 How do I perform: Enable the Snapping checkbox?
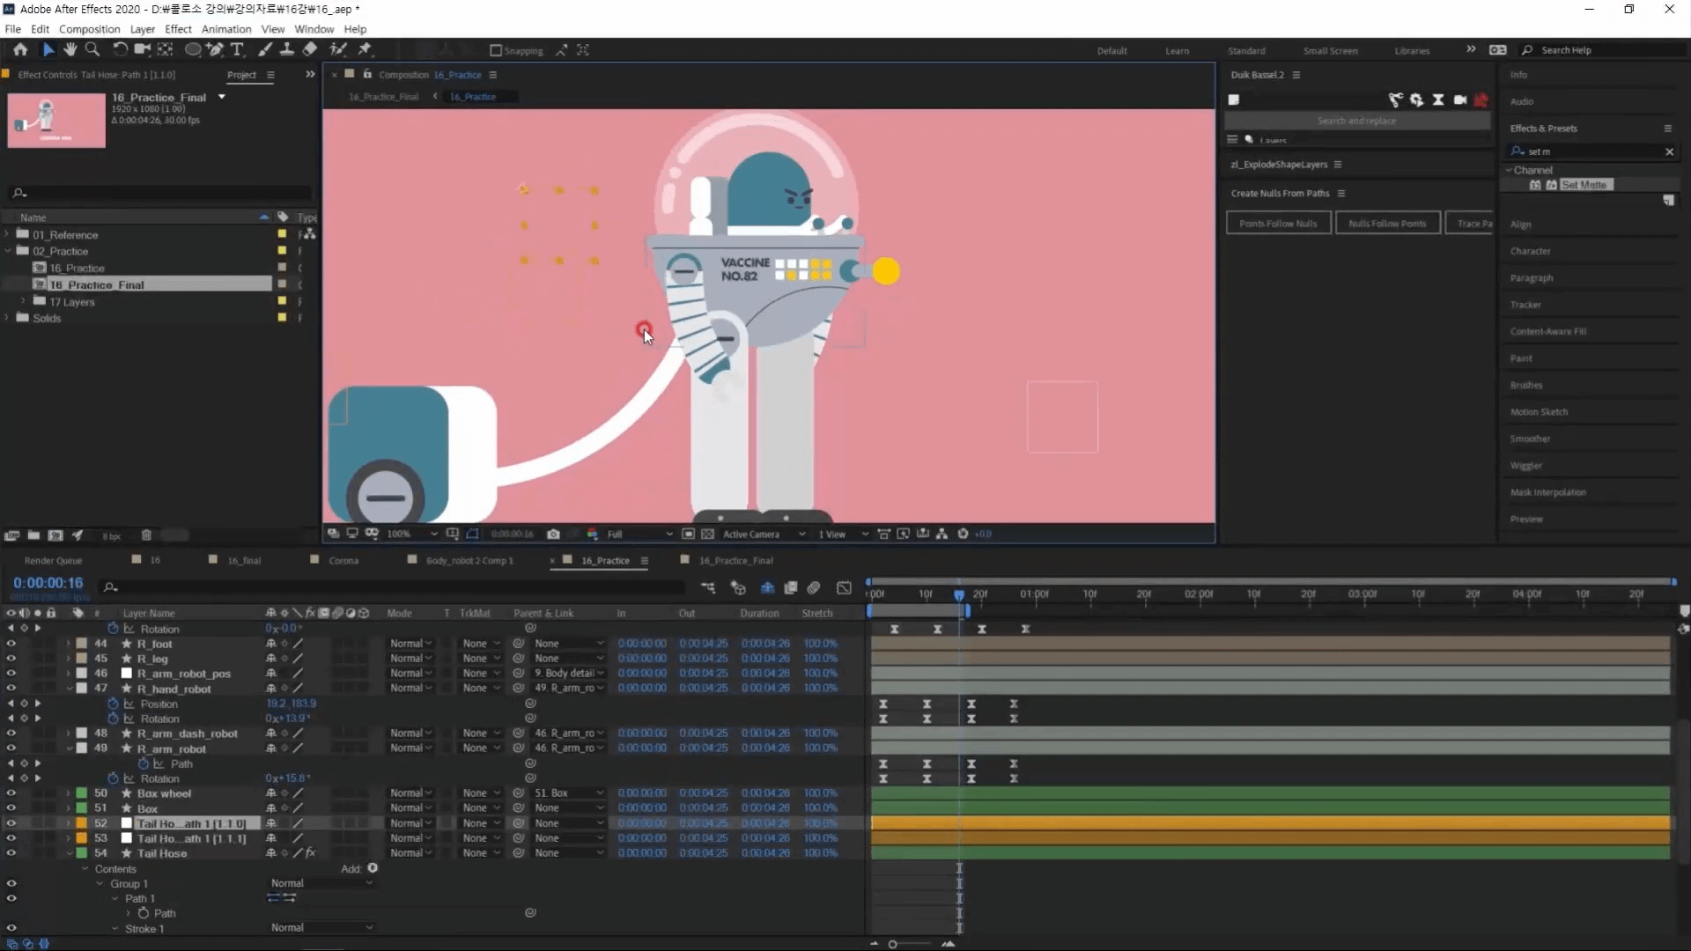pos(496,50)
